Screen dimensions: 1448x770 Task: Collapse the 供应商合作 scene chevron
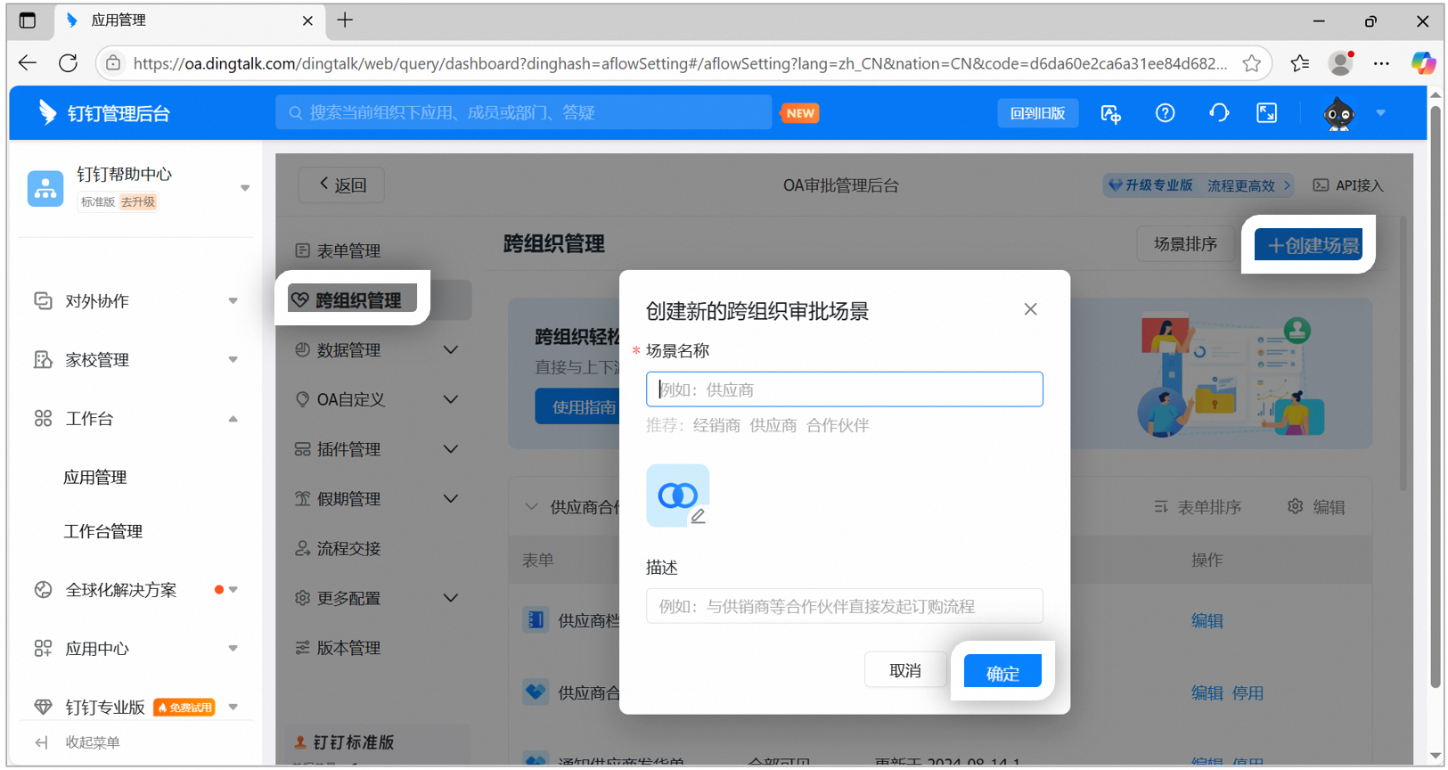[531, 507]
